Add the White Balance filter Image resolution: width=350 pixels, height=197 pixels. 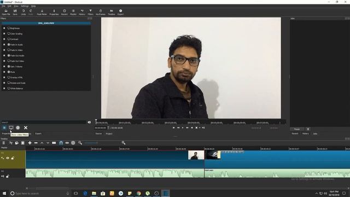pos(16,89)
